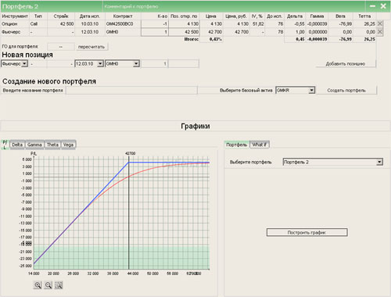Switch to the Gamma chart tab
Viewport: 391px width, 297px height.
(34, 145)
